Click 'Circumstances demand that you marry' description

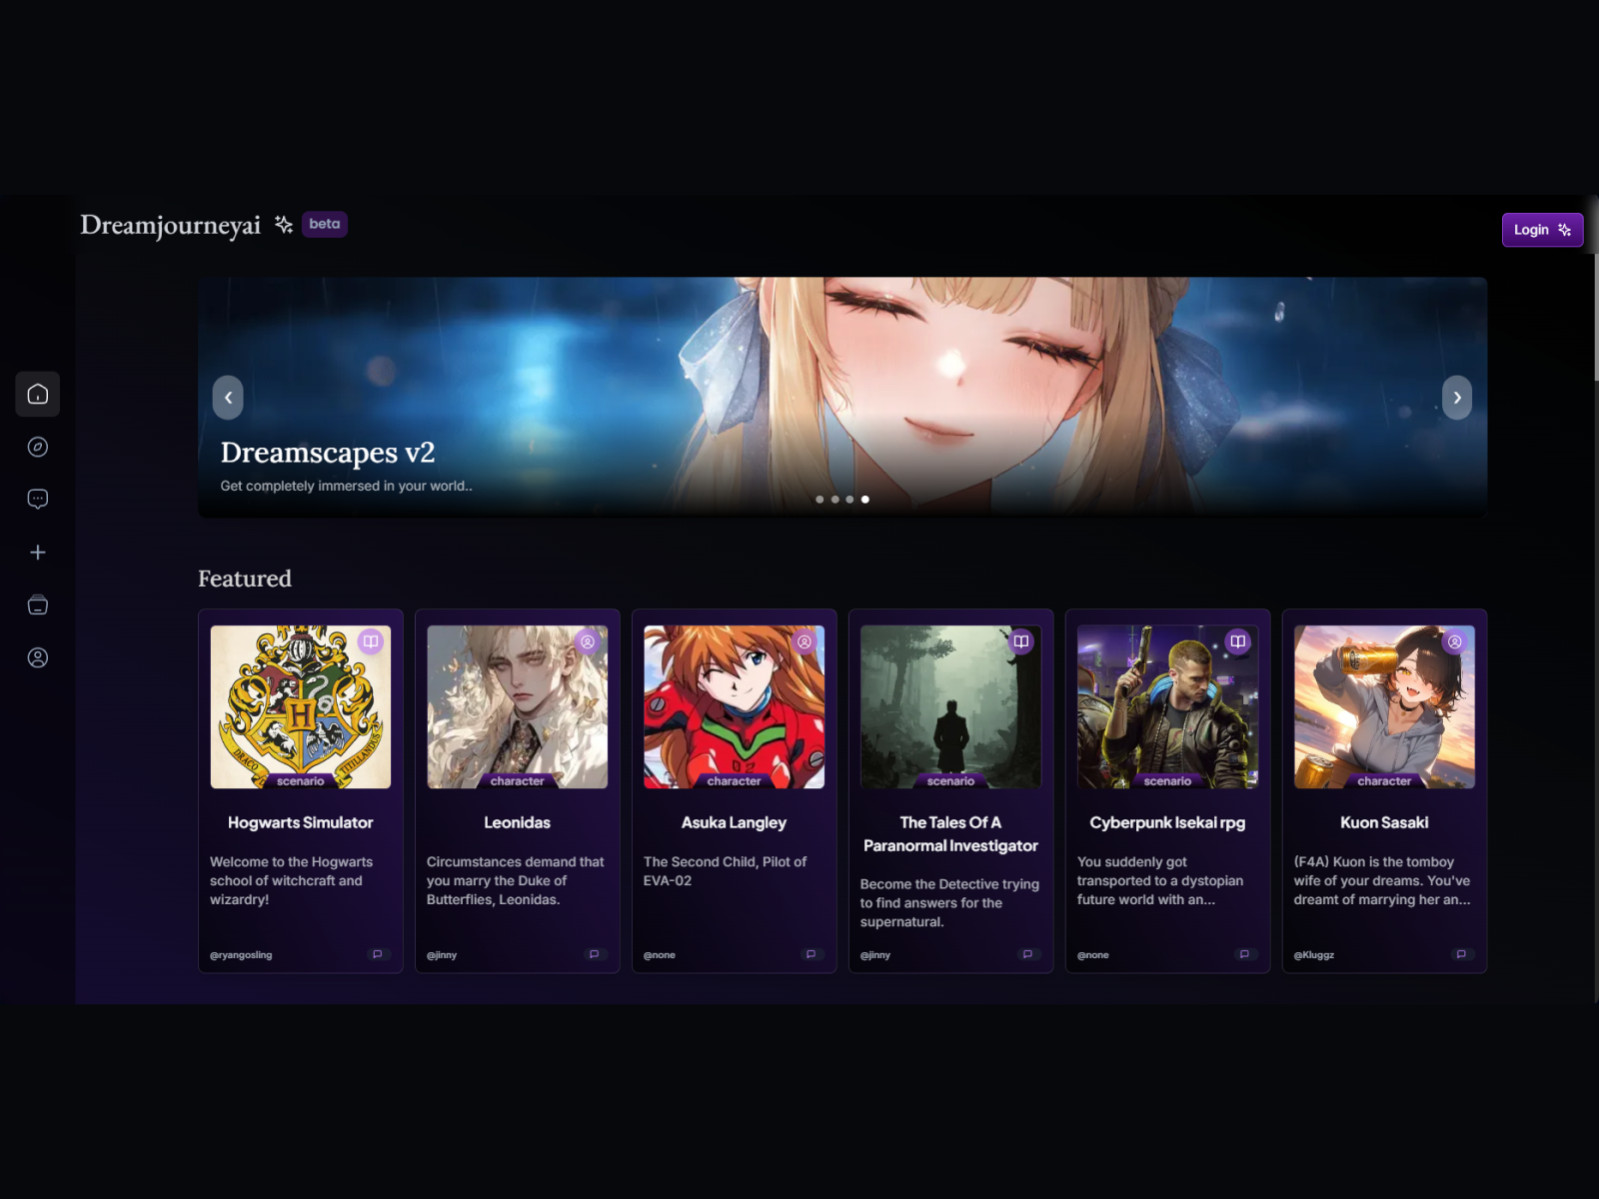tap(516, 880)
